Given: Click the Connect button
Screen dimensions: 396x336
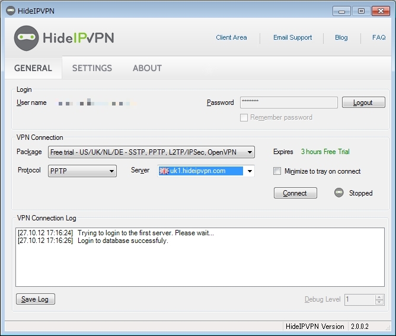Looking at the screenshot, I should tap(295, 193).
